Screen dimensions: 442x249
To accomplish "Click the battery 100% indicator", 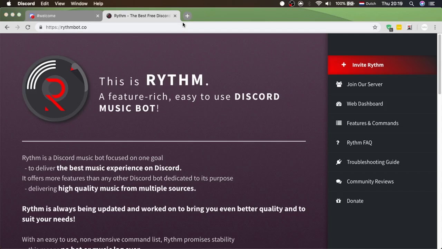I will tap(345, 3).
